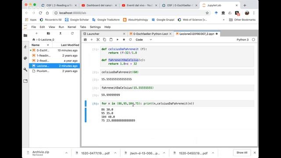The height and width of the screenshot is (158, 281).
Task: Open the Settings menu
Action: tap(95, 27)
